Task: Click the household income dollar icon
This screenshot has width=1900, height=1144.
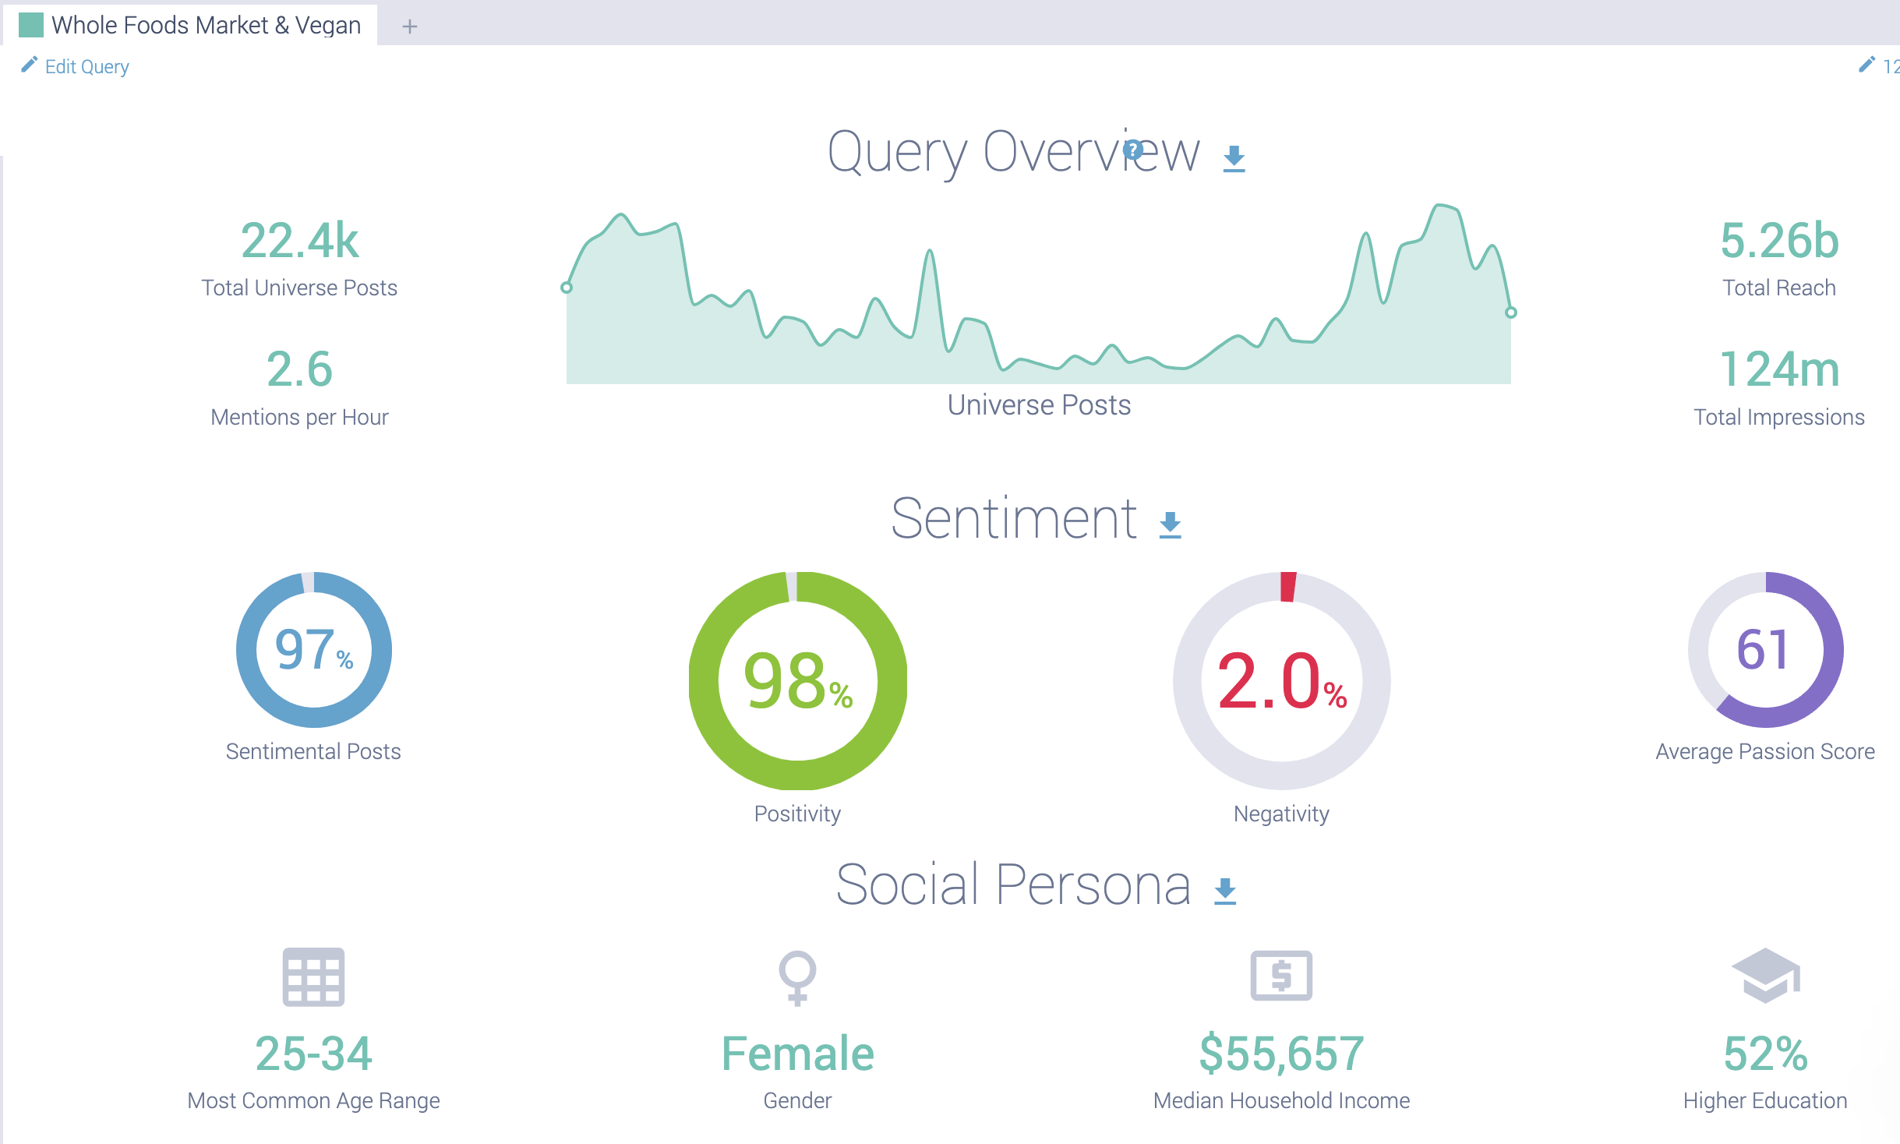Action: point(1281,976)
